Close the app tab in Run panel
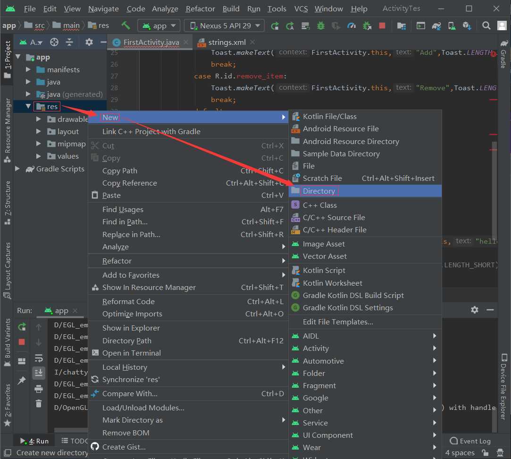The image size is (511, 459). [x=75, y=311]
